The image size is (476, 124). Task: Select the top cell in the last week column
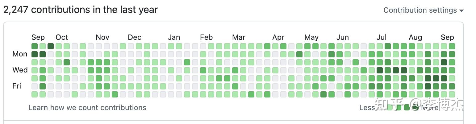[452, 46]
